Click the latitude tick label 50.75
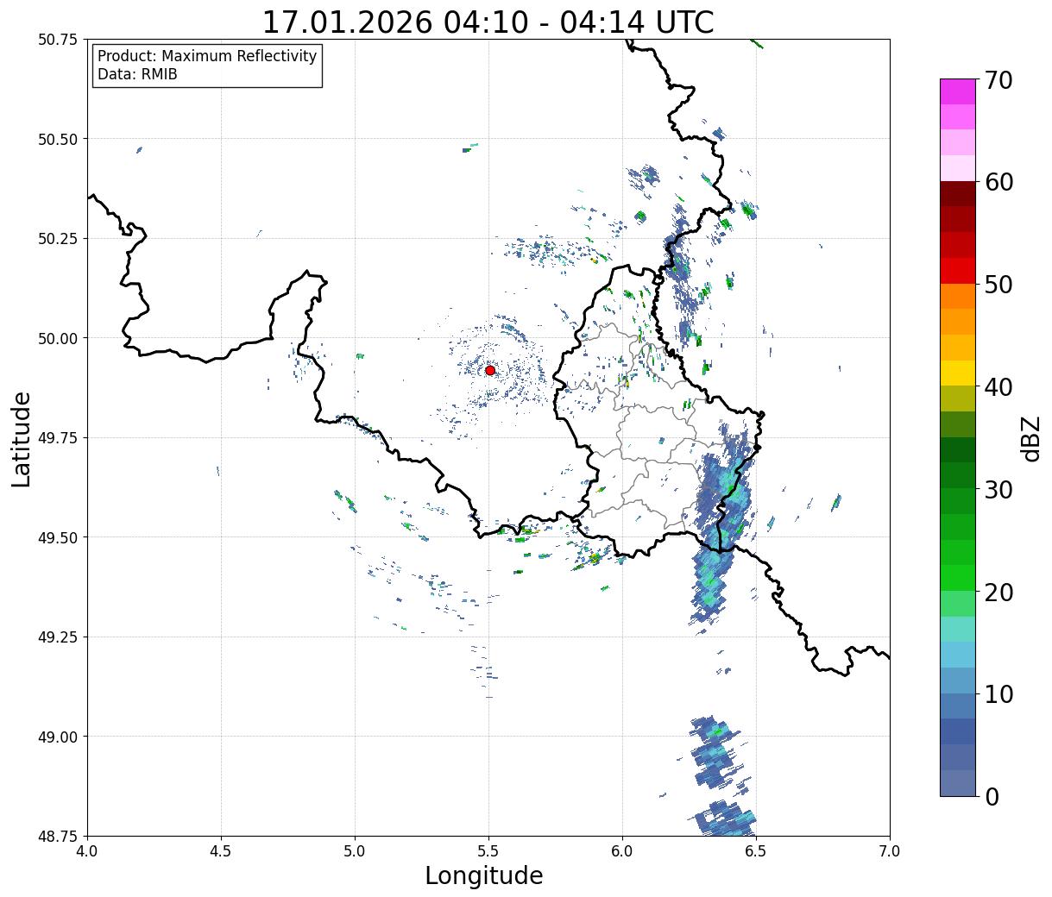This screenshot has width=1052, height=897. point(58,40)
